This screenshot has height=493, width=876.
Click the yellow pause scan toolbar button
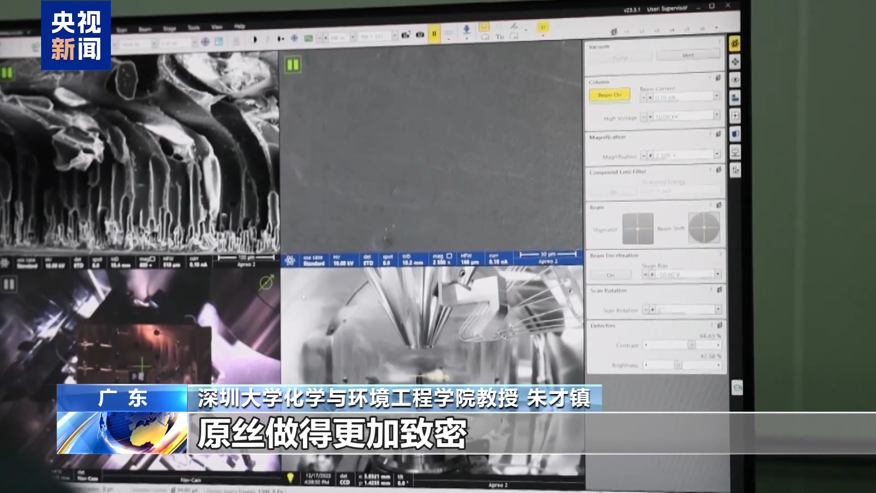click(434, 34)
